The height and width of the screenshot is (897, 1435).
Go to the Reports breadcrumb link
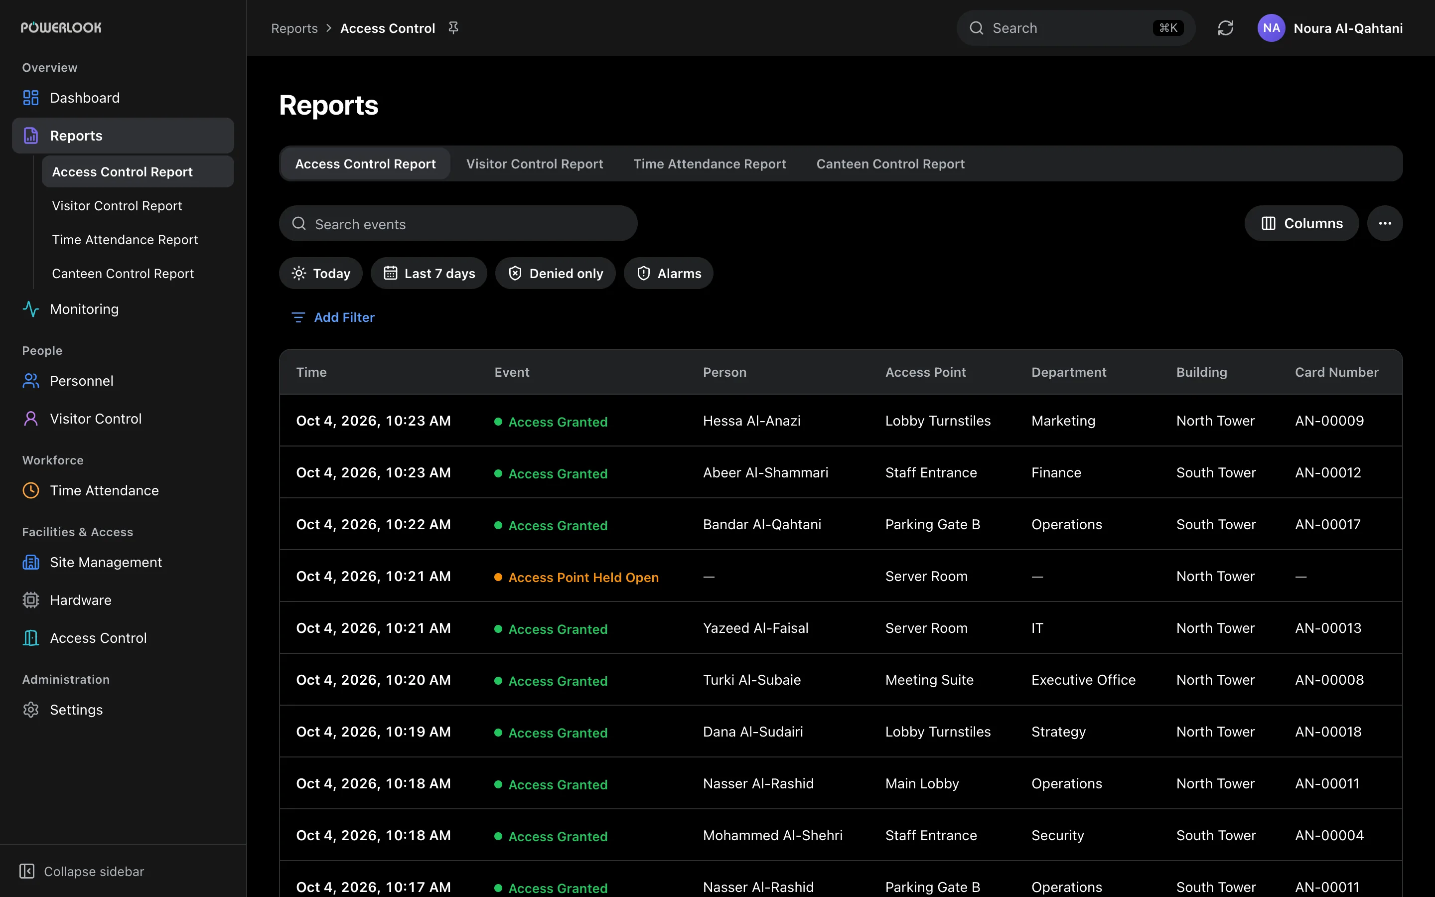click(x=294, y=28)
